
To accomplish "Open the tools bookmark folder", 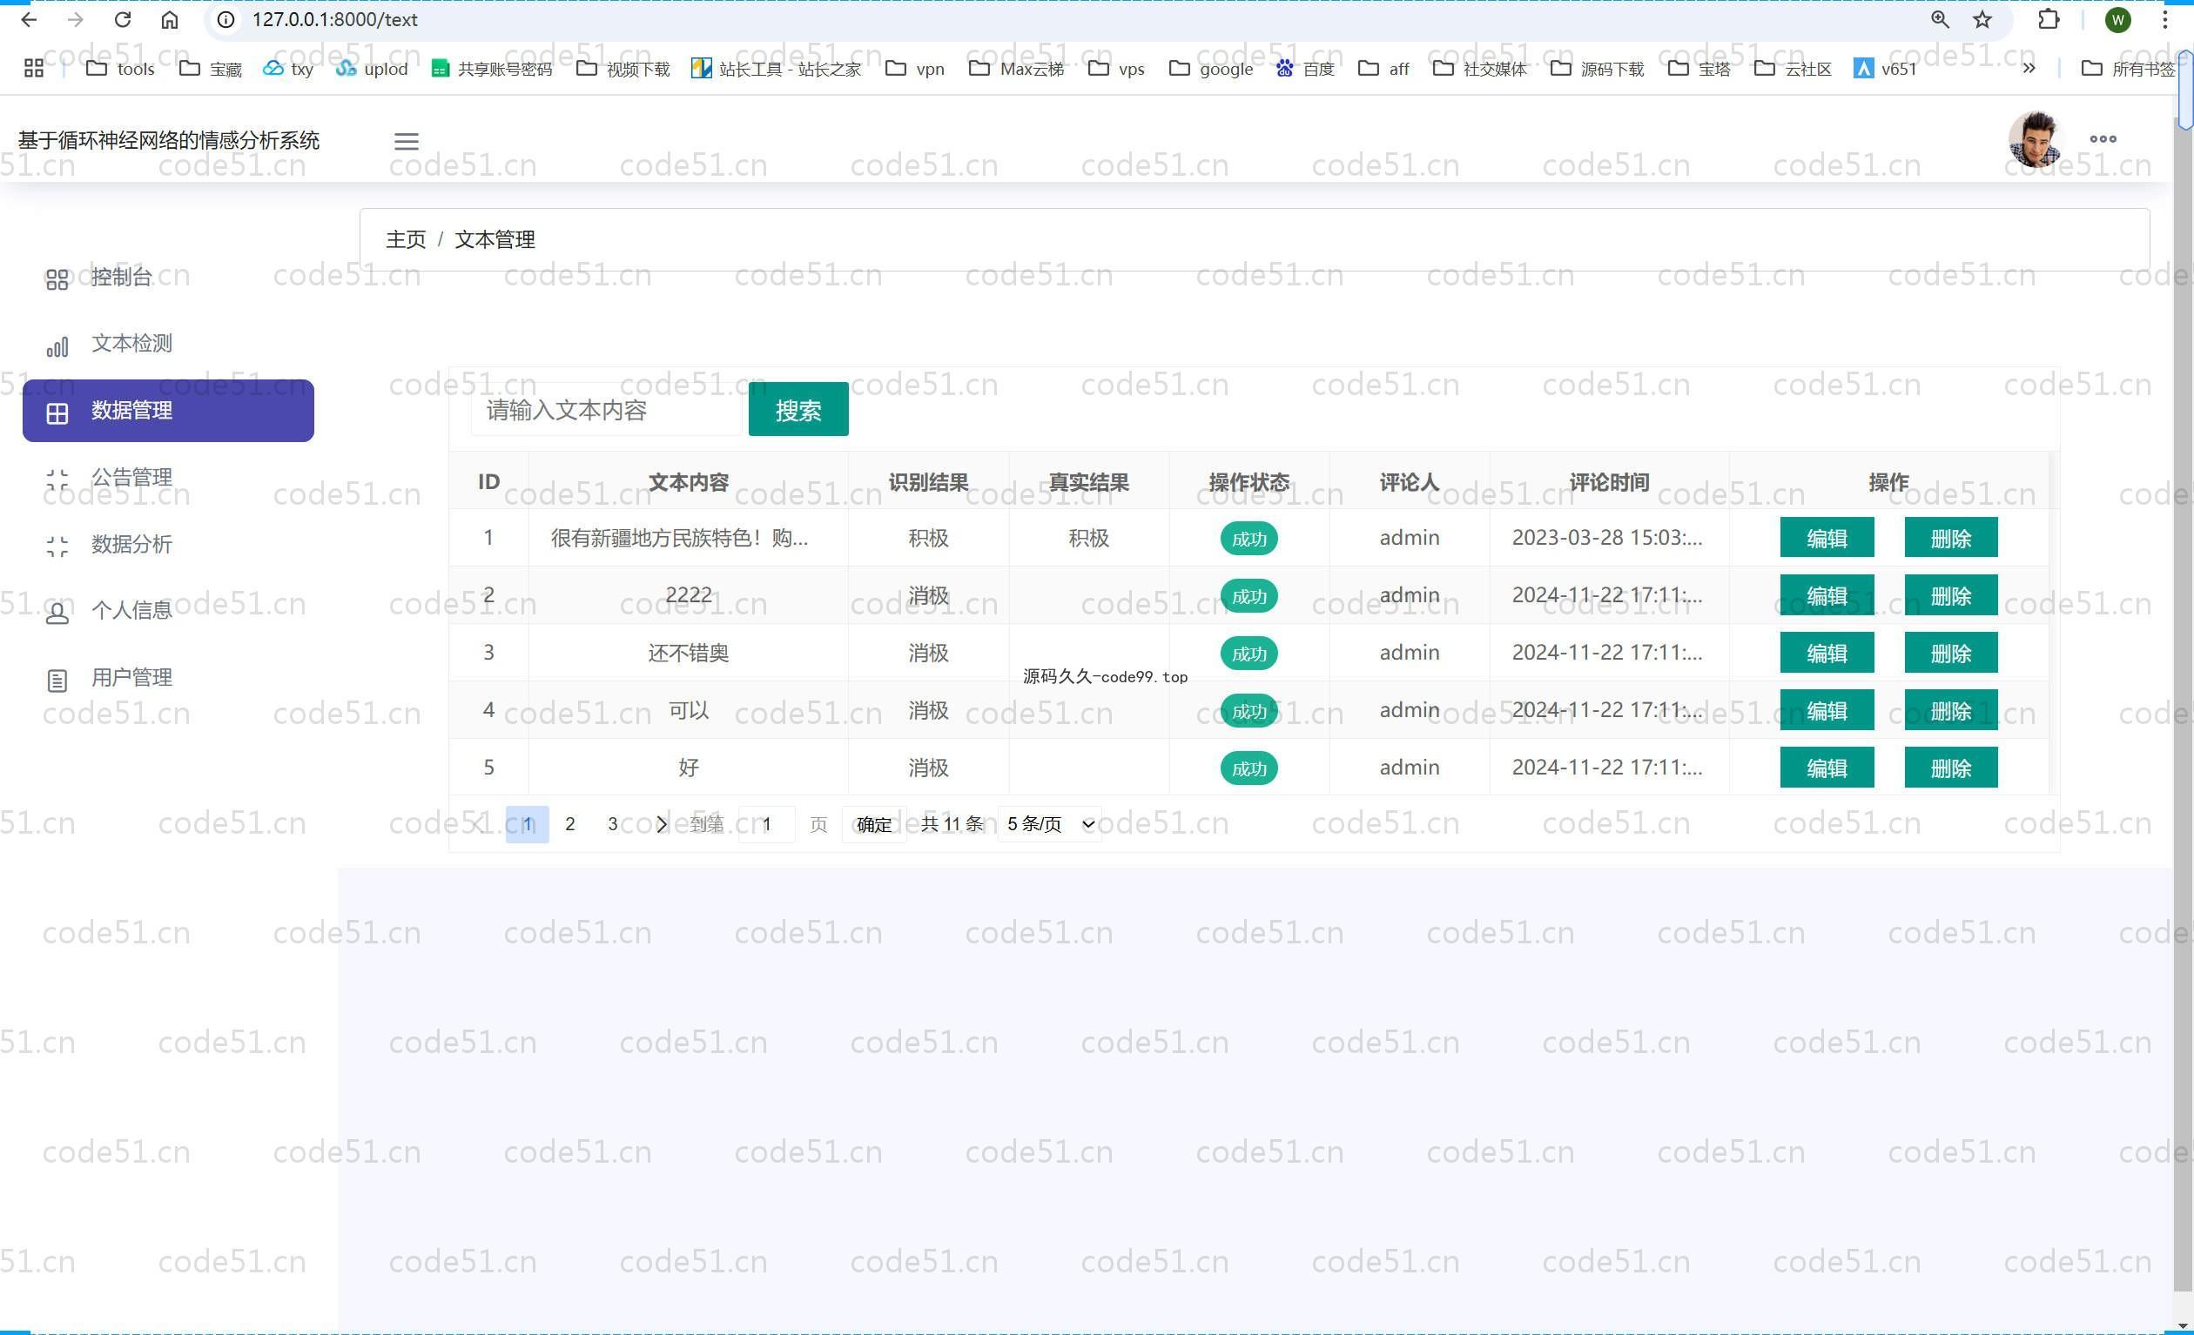I will (x=120, y=69).
